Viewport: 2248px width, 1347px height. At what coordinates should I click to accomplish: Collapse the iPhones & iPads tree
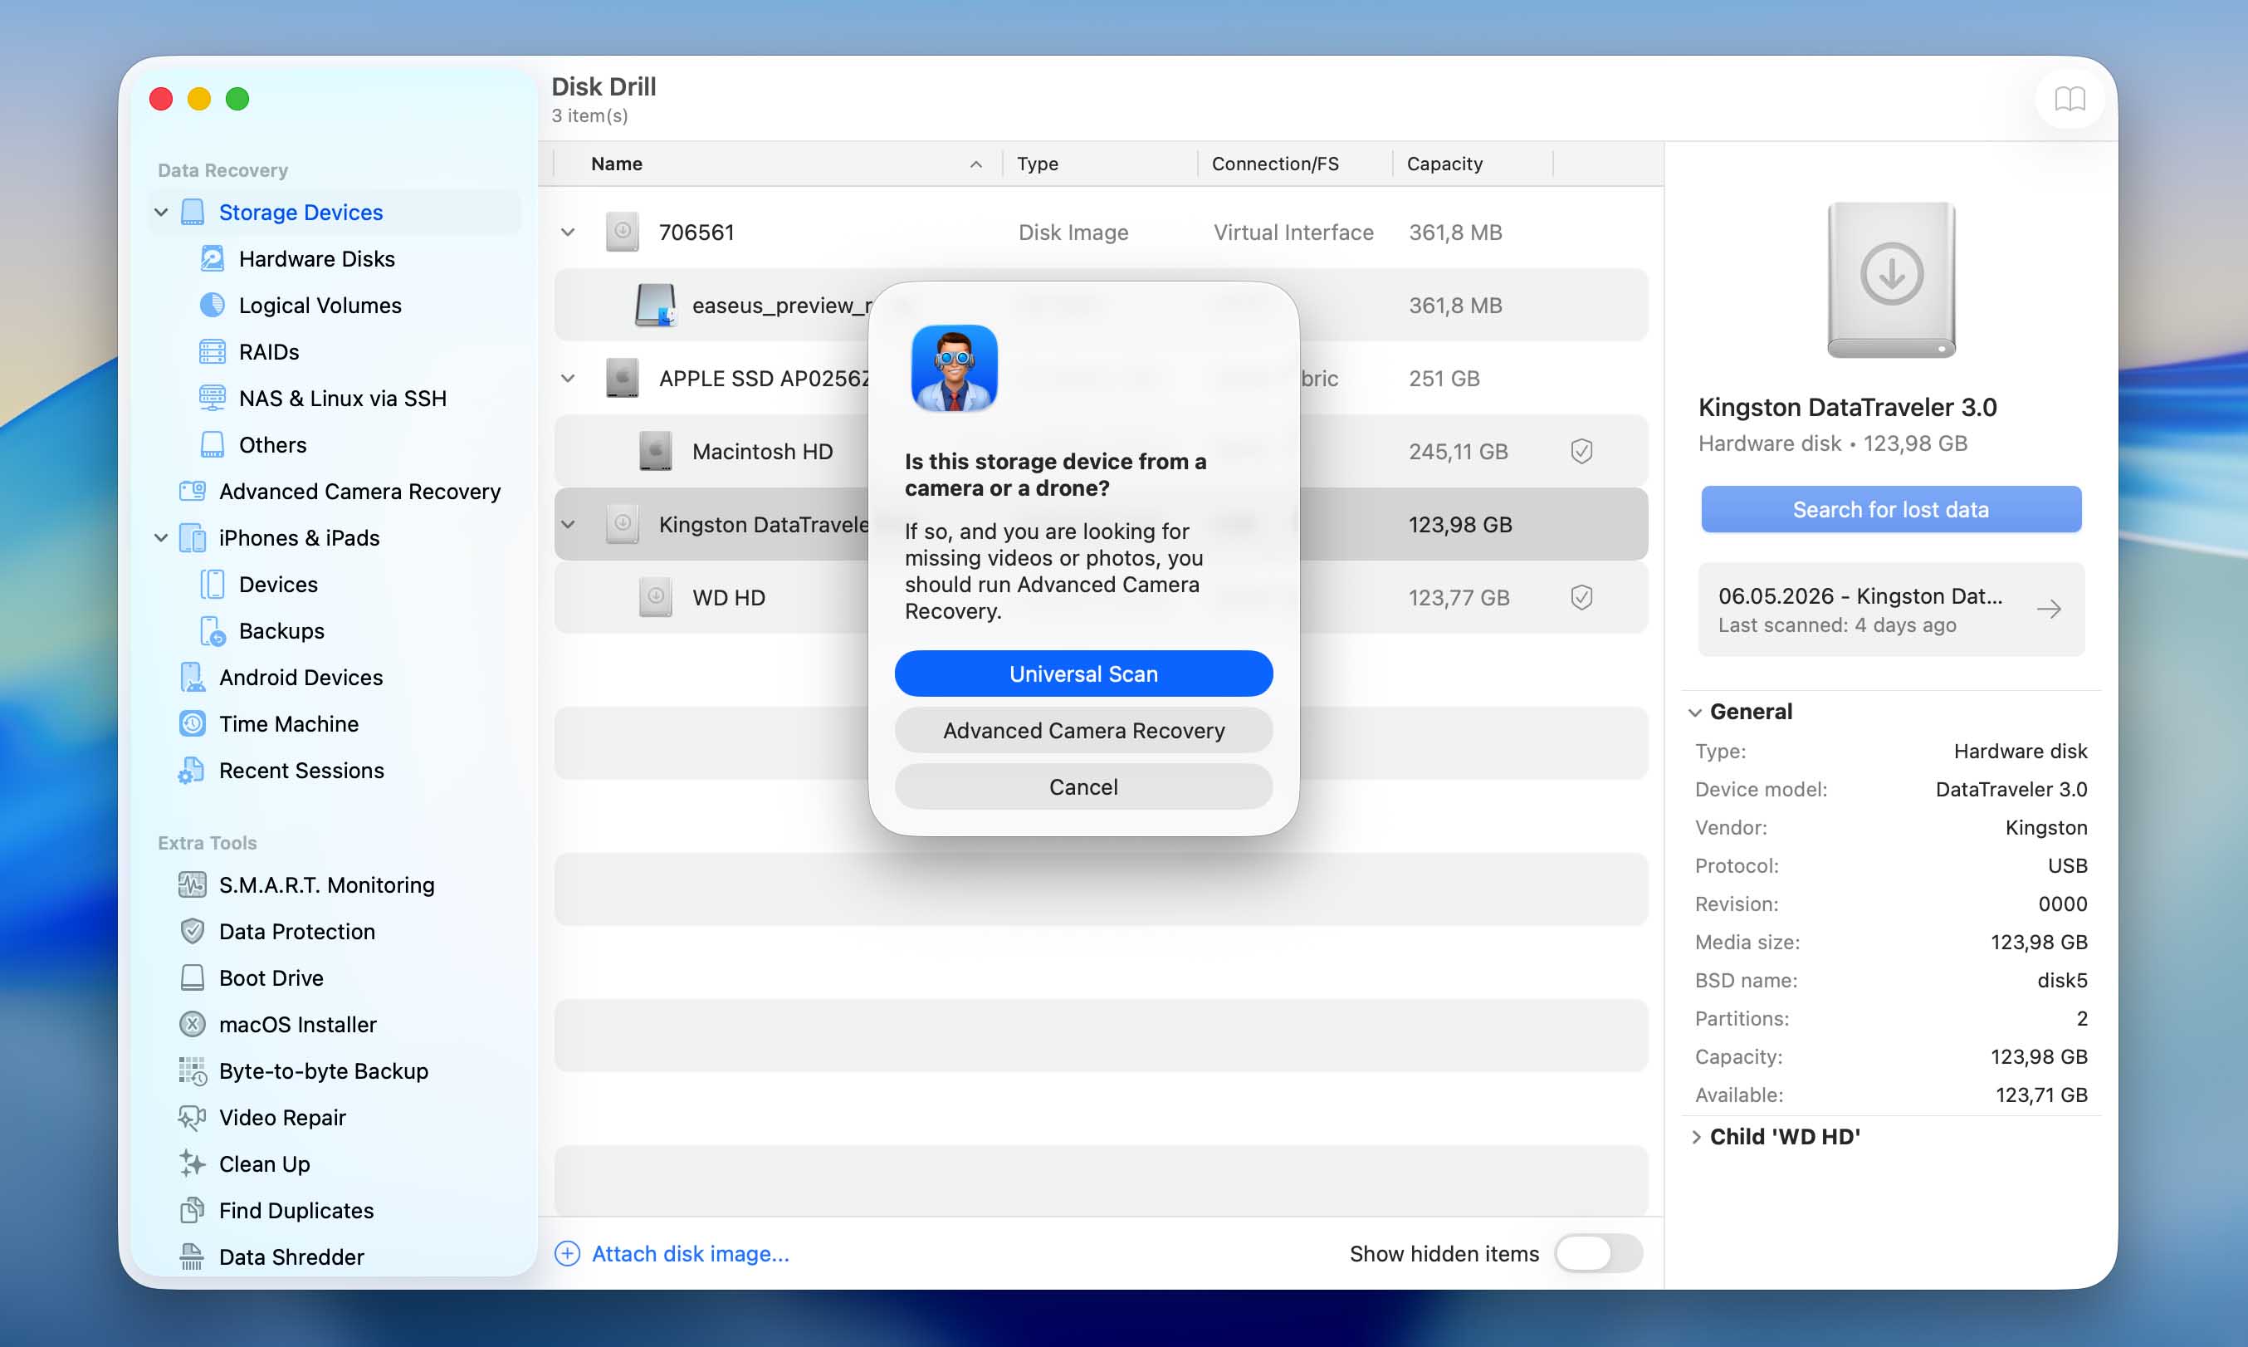(x=162, y=537)
